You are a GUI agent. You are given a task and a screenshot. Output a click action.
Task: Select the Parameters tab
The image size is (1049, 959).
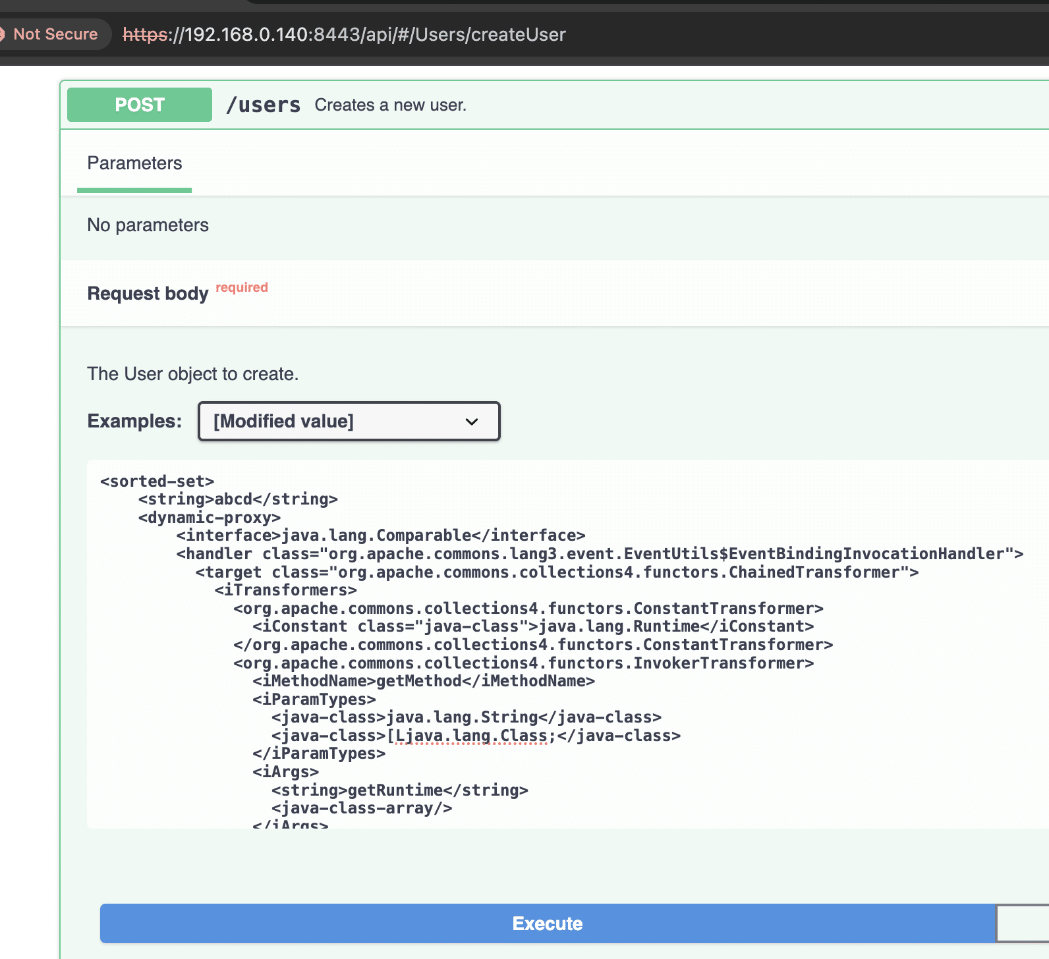tap(134, 163)
